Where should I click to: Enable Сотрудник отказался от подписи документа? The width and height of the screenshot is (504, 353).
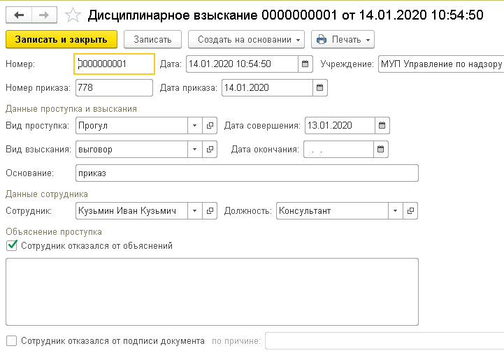tap(11, 341)
